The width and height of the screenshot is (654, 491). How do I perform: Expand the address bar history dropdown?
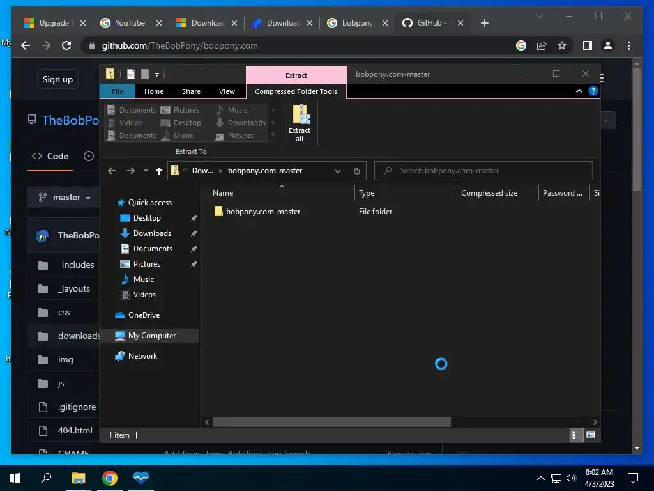(338, 171)
